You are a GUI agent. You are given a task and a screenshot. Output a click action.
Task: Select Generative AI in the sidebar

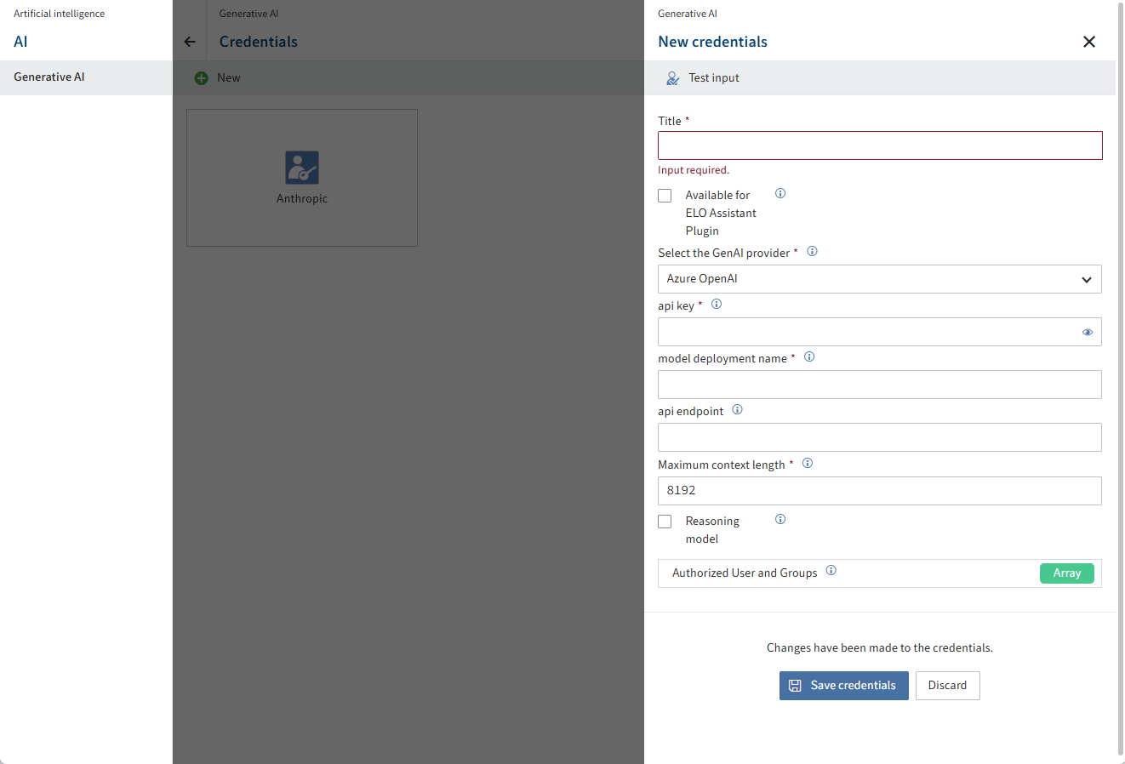click(x=86, y=77)
